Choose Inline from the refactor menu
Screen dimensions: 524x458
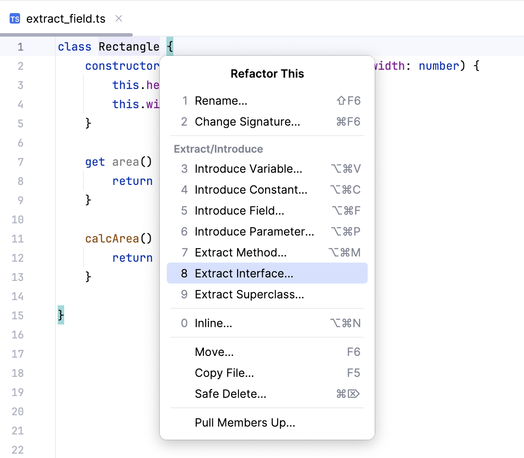click(213, 323)
